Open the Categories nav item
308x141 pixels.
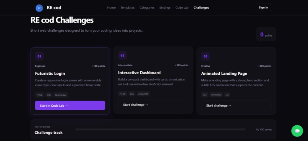pos(147,8)
